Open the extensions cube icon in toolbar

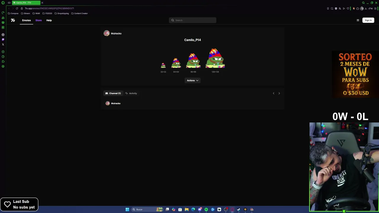point(357,8)
